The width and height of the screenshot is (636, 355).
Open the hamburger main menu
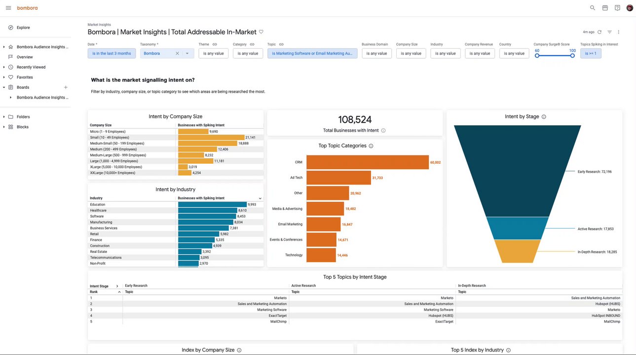click(8, 8)
